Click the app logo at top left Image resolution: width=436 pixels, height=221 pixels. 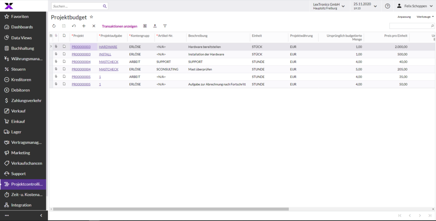pyautogui.click(x=9, y=6)
